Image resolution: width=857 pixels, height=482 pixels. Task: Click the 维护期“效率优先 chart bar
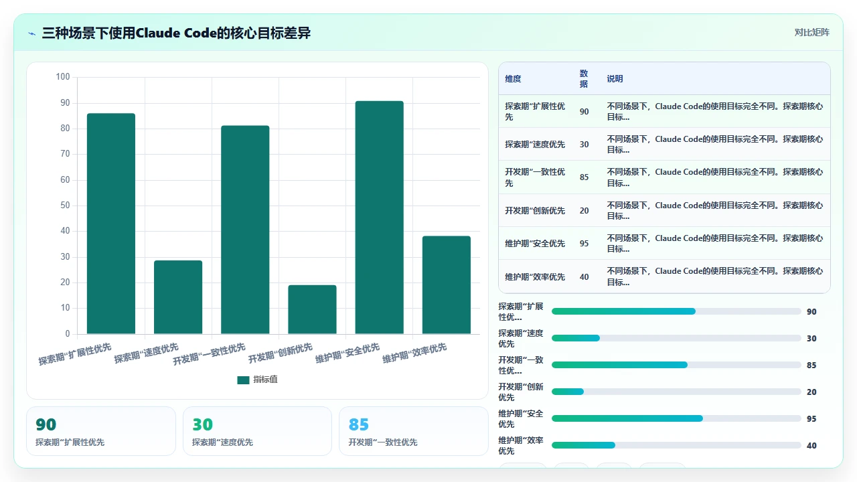coord(446,285)
